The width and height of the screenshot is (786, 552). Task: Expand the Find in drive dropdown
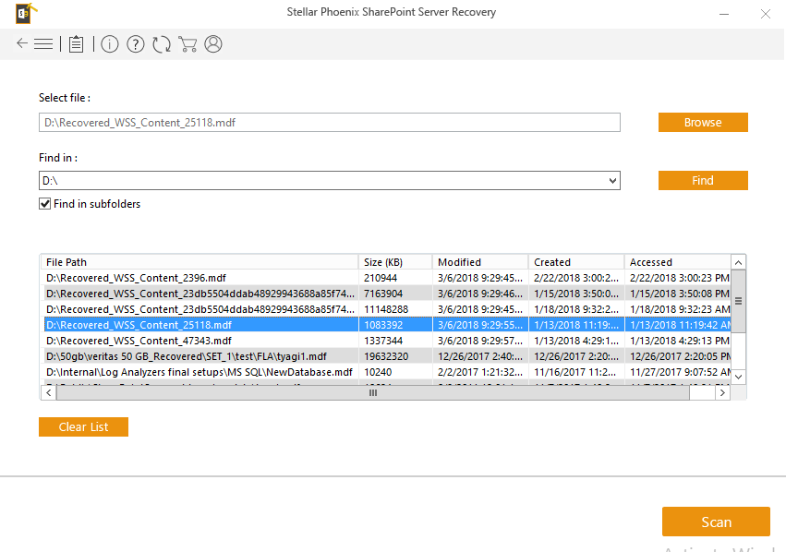[x=613, y=181]
